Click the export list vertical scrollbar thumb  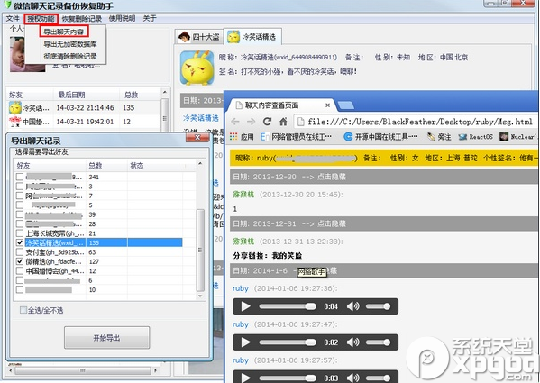point(200,251)
